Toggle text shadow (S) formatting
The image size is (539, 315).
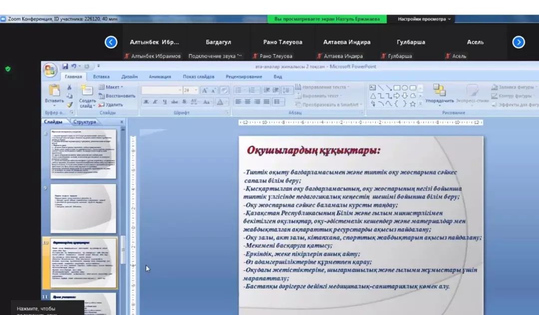[184, 102]
